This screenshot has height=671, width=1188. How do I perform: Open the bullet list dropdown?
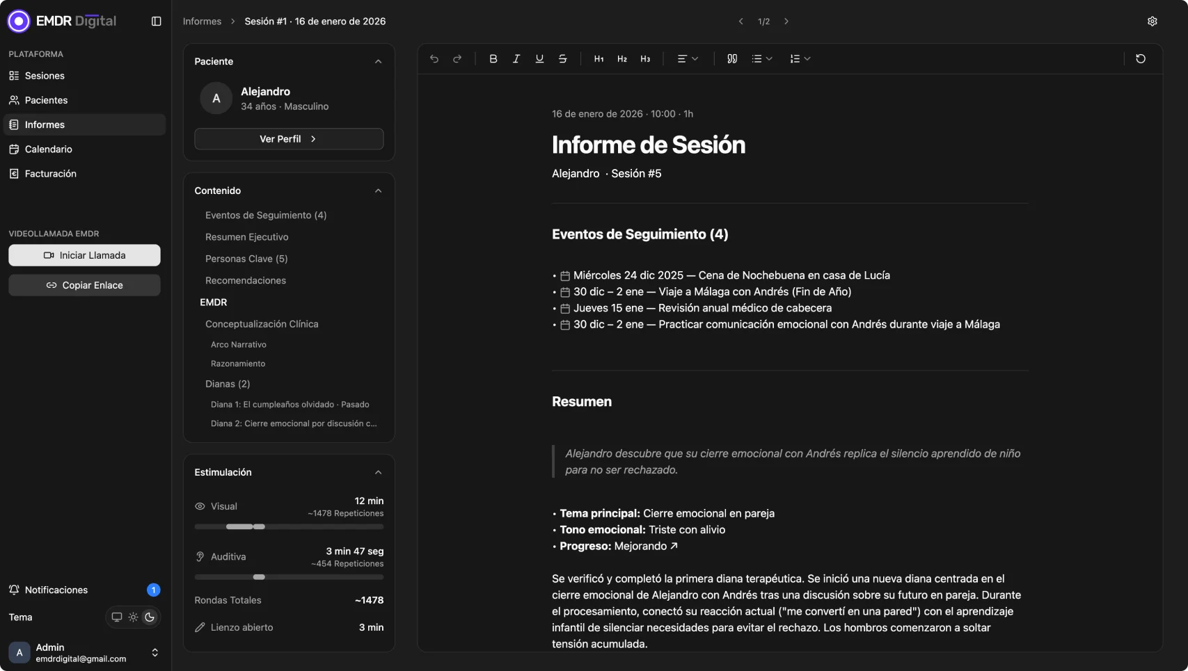coord(761,58)
